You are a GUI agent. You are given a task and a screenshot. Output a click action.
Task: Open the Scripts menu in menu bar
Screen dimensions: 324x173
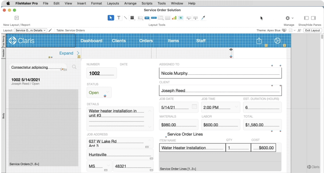pos(147,3)
